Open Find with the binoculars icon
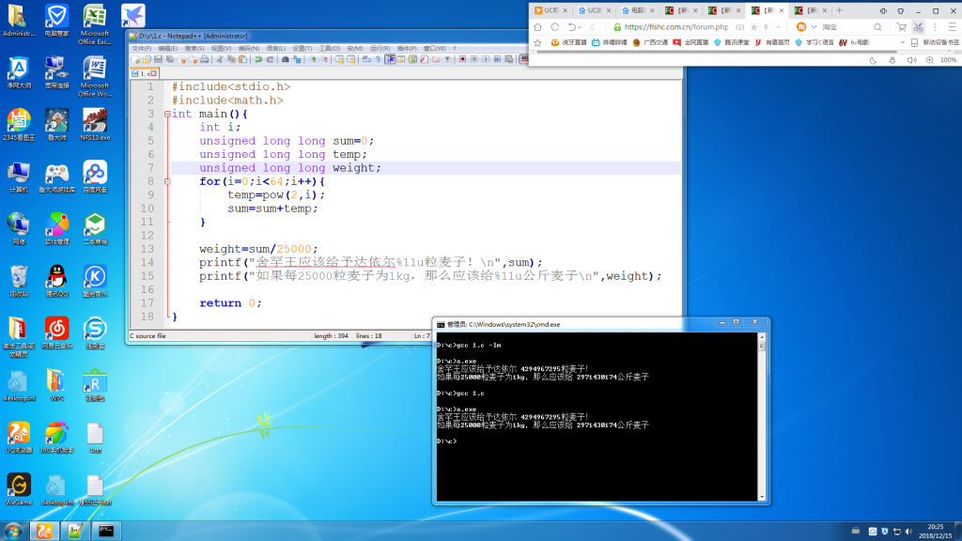This screenshot has width=962, height=541. (x=286, y=59)
